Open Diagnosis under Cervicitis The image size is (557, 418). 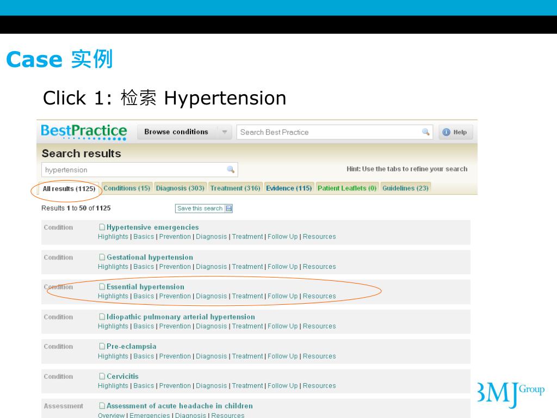(212, 385)
